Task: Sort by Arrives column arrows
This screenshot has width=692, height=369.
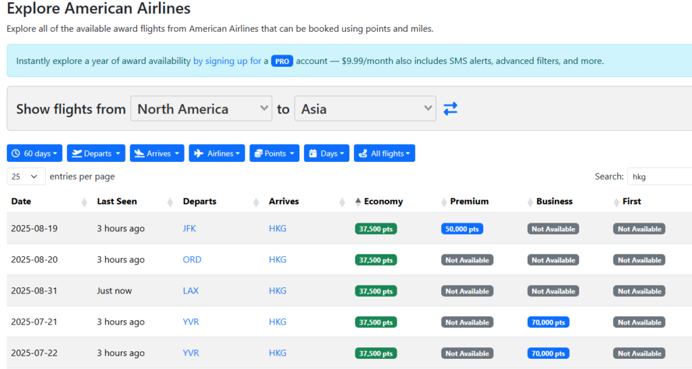Action: coord(342,202)
